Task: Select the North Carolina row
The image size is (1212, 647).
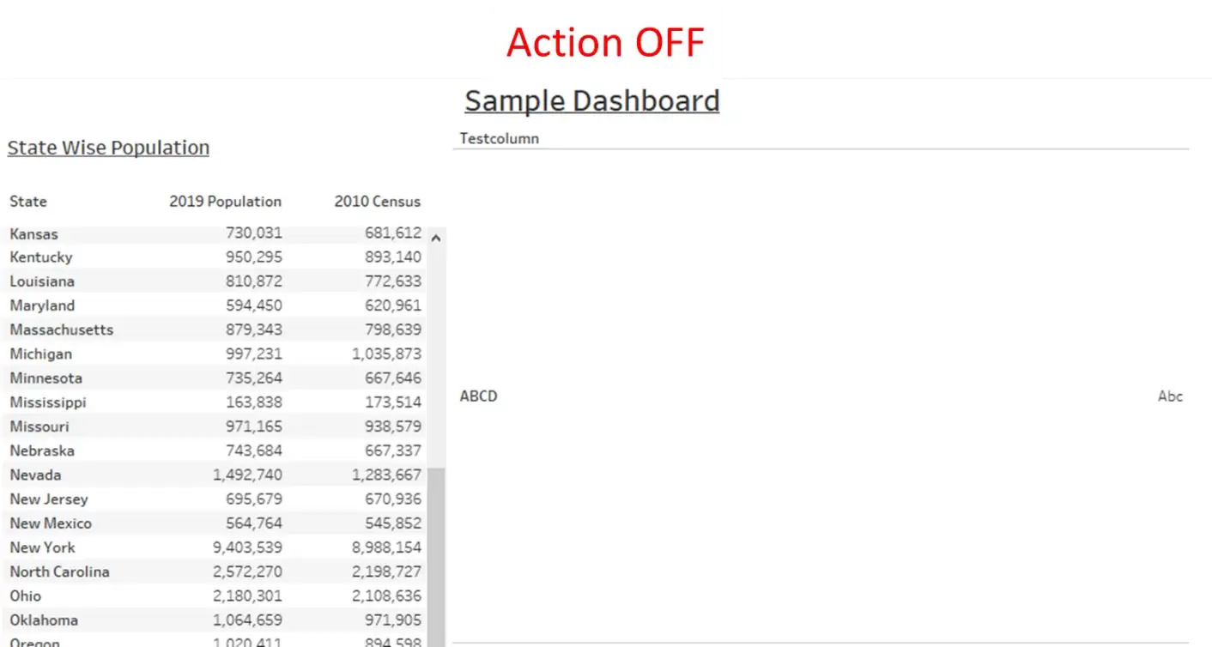Action: [x=215, y=571]
